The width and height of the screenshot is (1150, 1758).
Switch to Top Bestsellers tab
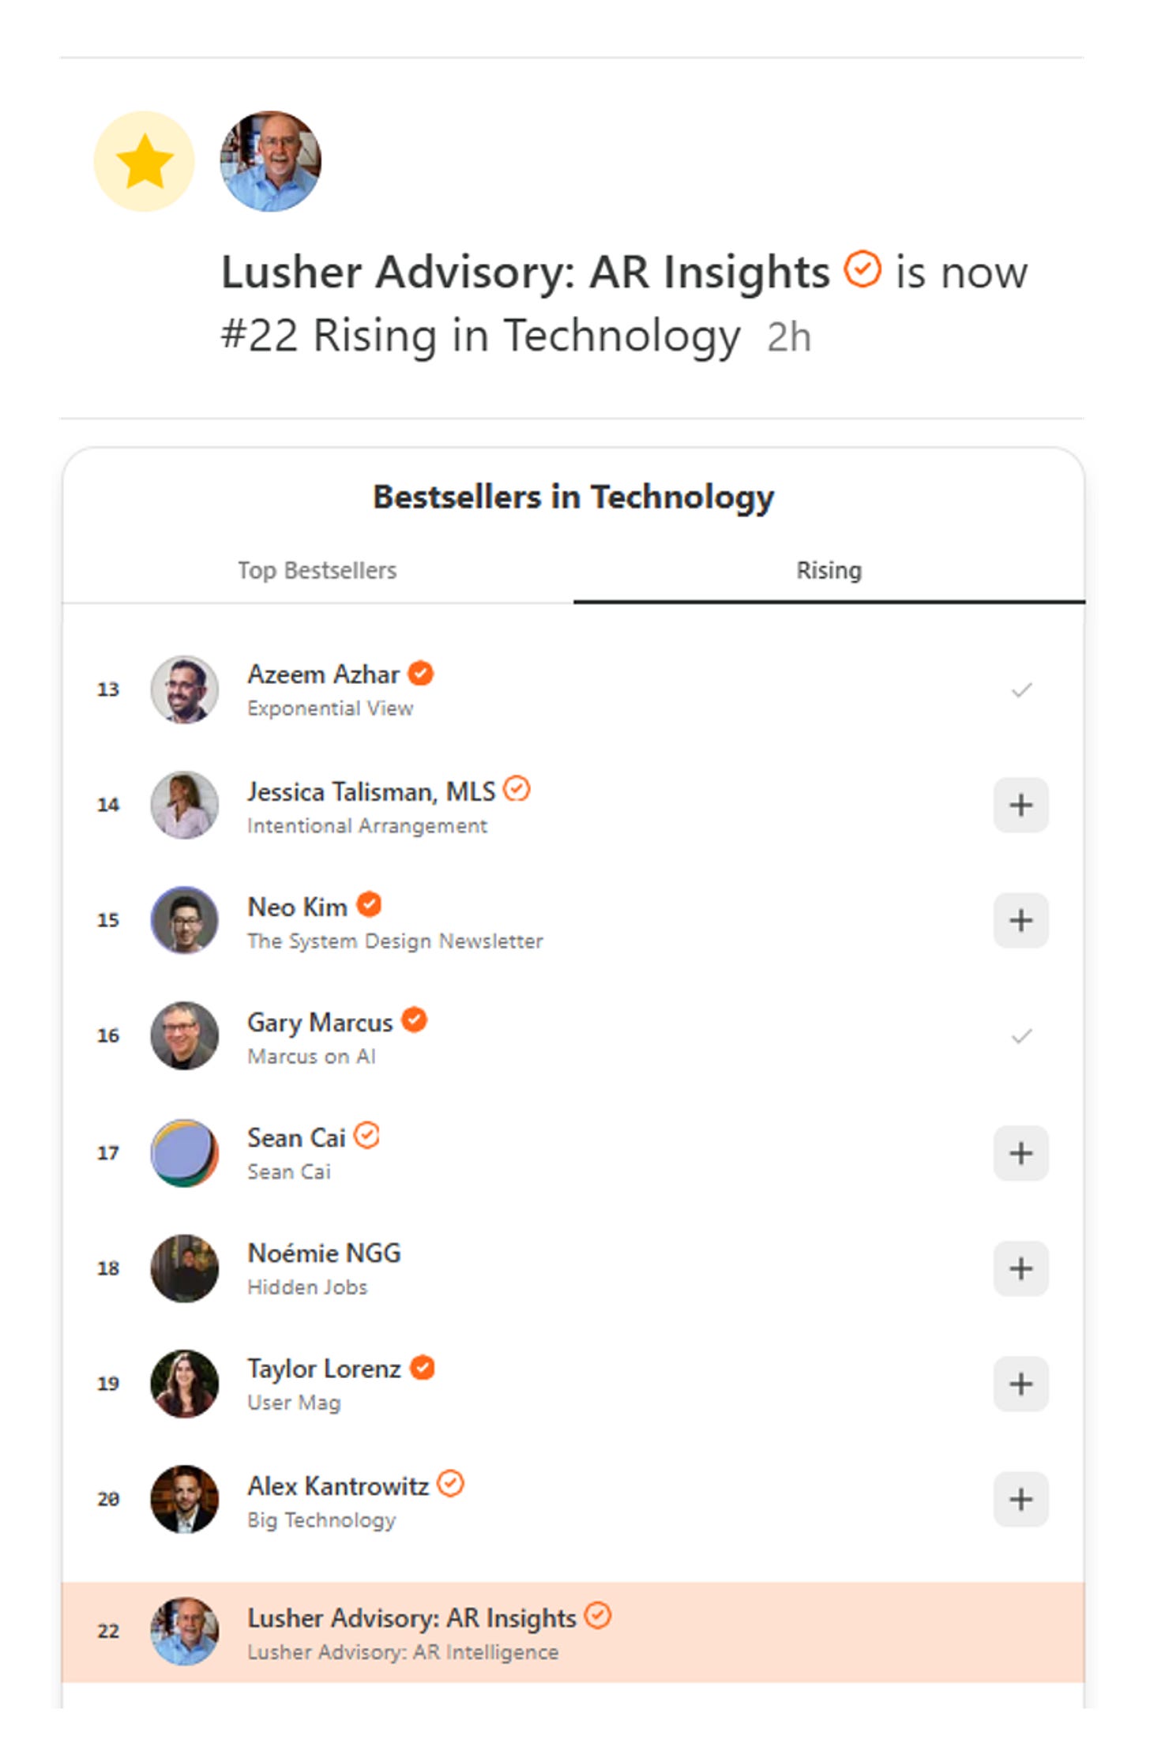(318, 570)
